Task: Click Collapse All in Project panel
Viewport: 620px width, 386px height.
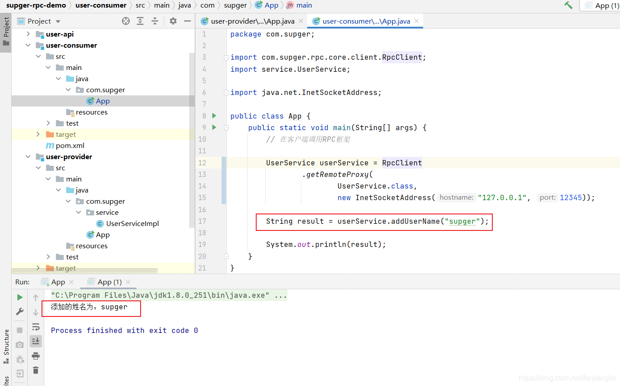Action: pos(155,21)
